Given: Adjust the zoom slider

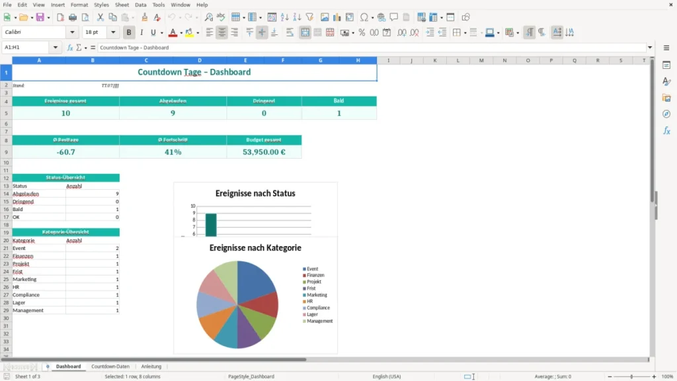Looking at the screenshot, I should point(631,376).
